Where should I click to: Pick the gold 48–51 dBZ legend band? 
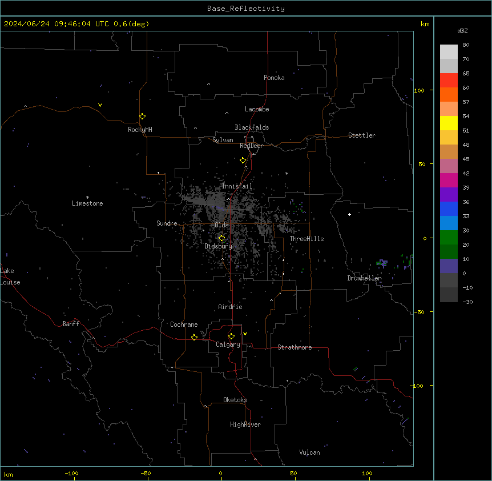pos(449,138)
